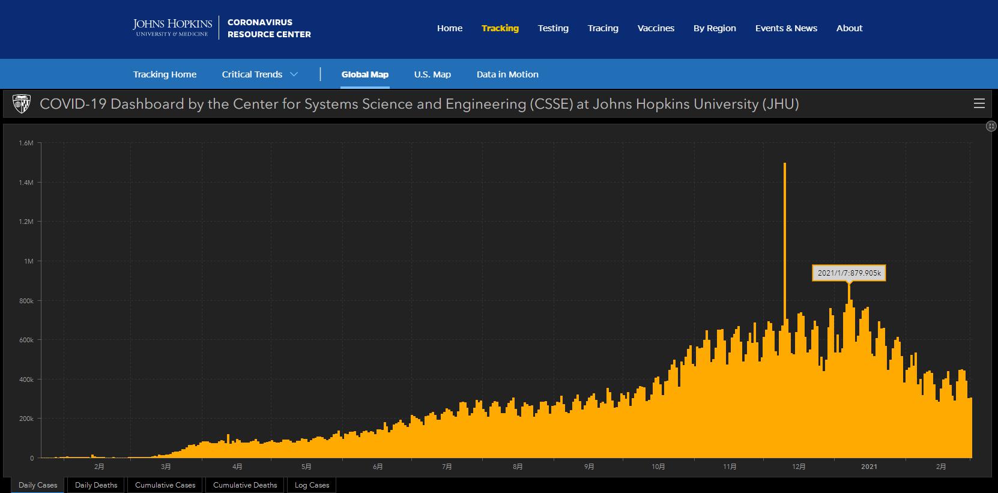The image size is (998, 493).
Task: Click the JHU shield icon in dashboard header
Action: (22, 104)
